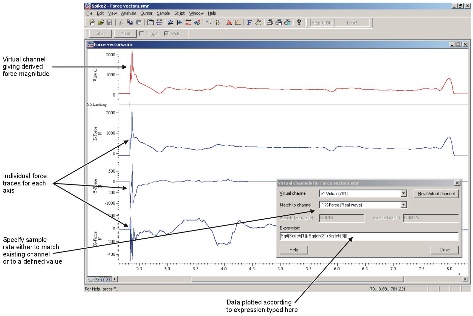Image resolution: width=473 pixels, height=316 pixels.
Task: Disable the Write checkbox
Action: pyautogui.click(x=166, y=33)
